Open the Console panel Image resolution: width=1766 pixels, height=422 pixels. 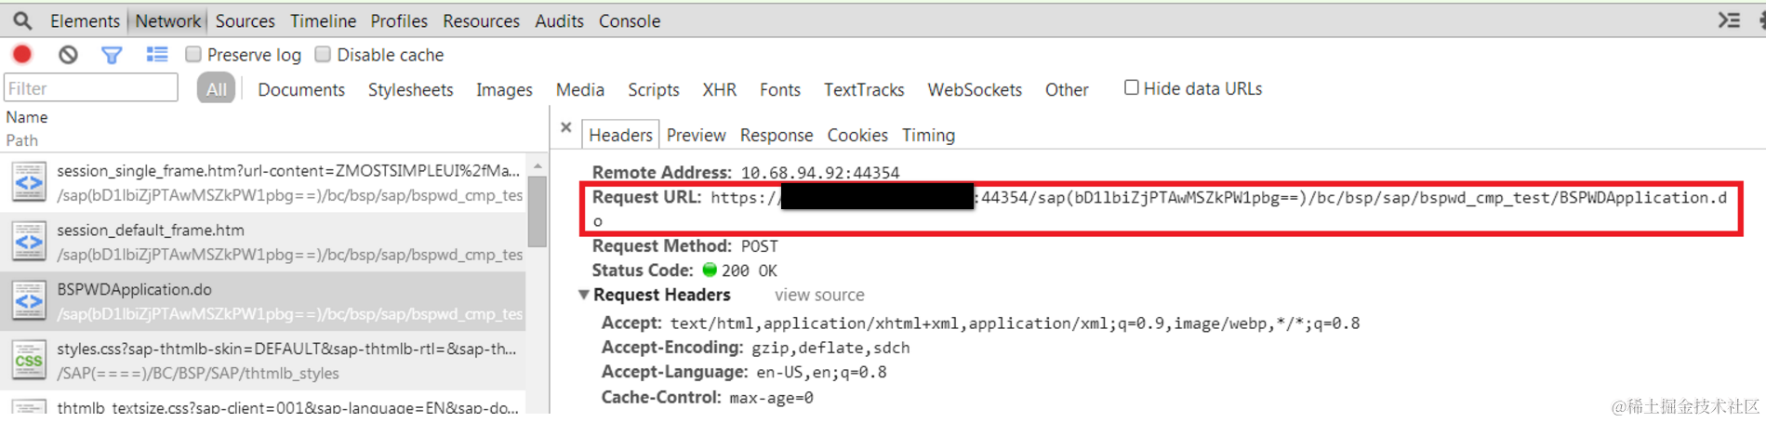point(630,20)
